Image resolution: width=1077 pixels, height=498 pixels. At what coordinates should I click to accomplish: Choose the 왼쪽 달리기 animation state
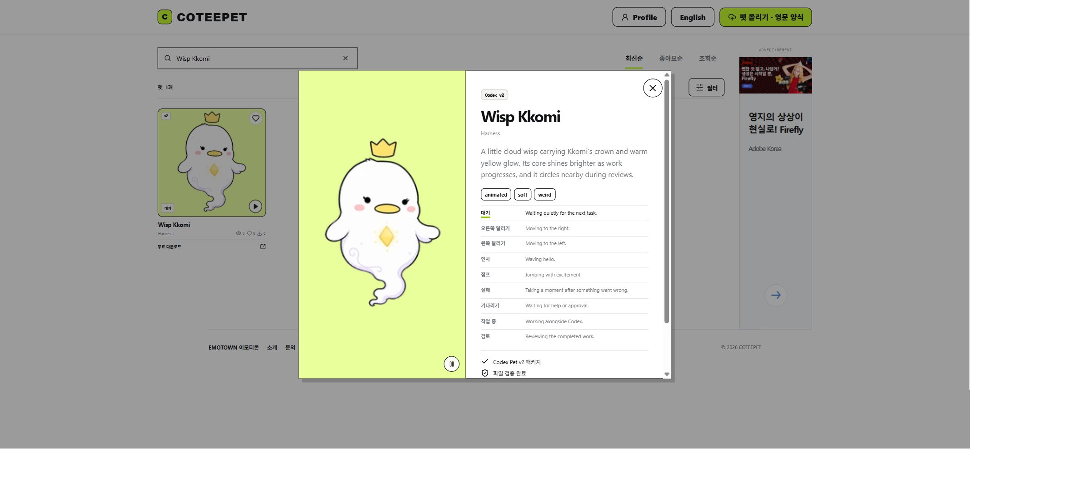pos(564,244)
